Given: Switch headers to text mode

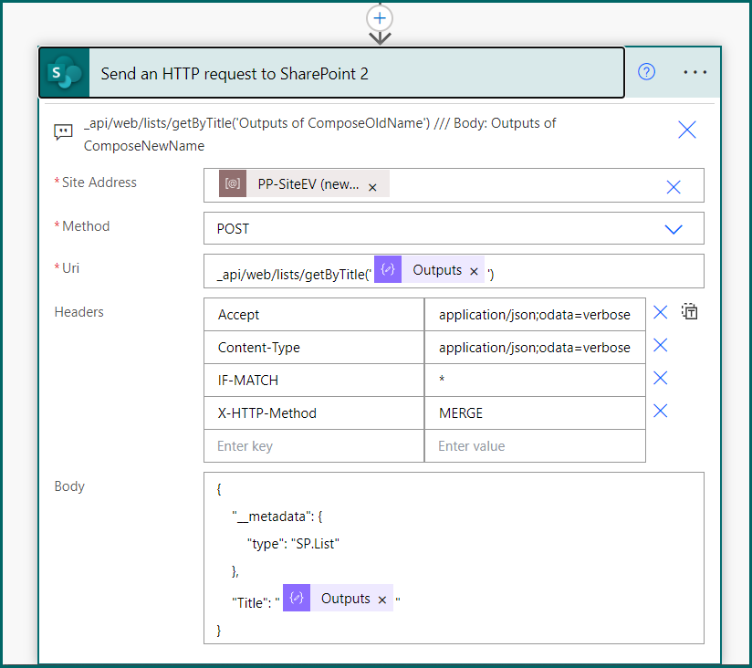Looking at the screenshot, I should coord(690,312).
